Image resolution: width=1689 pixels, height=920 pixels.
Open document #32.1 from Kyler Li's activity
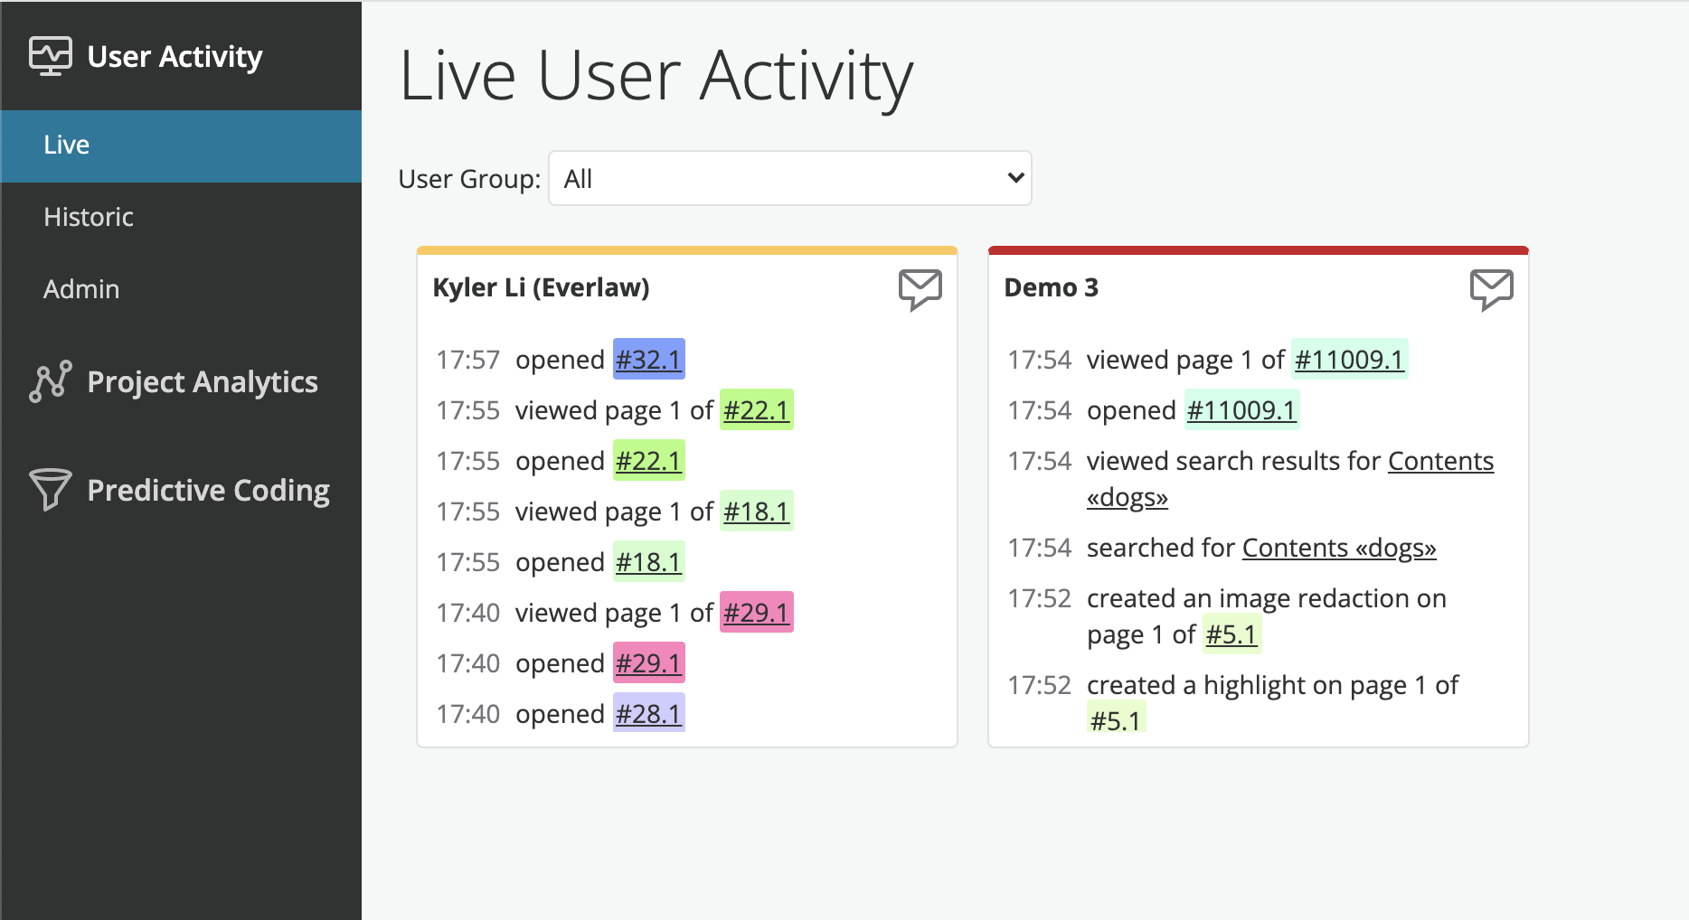pos(647,359)
